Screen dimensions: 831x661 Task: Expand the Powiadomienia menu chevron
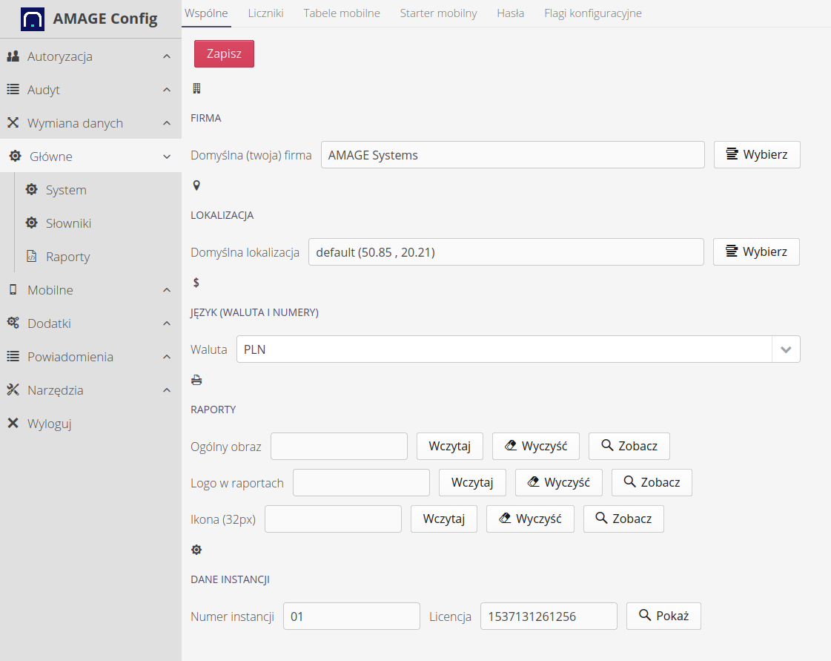click(x=167, y=357)
